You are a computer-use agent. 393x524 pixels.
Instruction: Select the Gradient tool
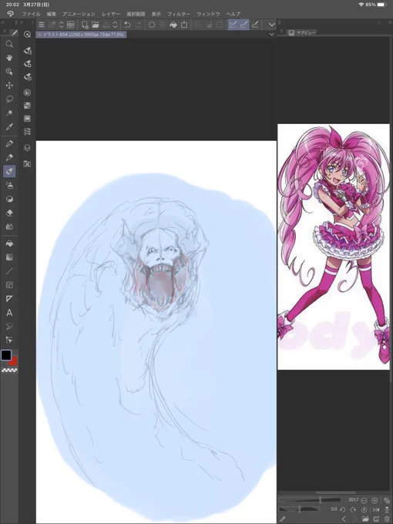(x=9, y=257)
